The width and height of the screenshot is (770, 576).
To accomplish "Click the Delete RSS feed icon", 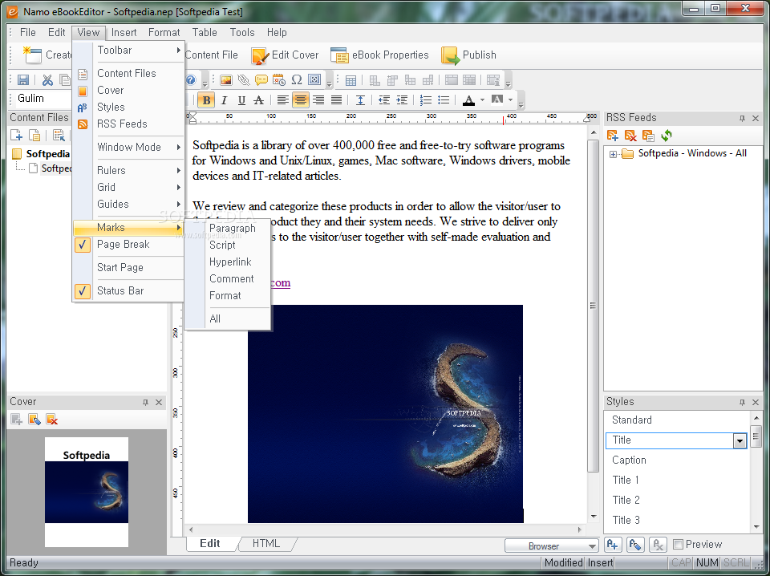I will click(630, 136).
